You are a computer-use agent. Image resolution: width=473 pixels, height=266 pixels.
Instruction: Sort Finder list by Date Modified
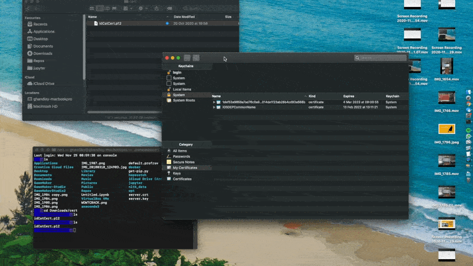tap(184, 17)
